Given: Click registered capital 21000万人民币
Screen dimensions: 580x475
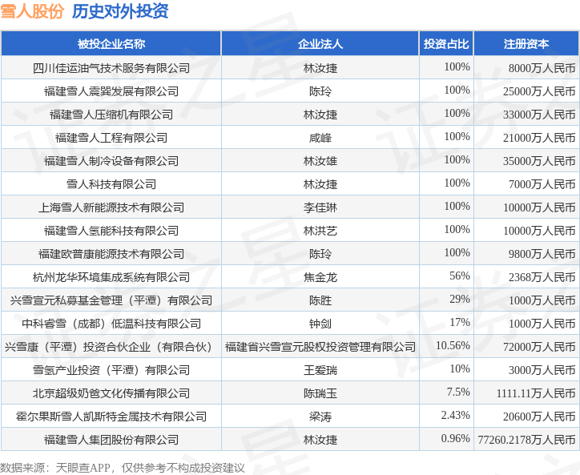Looking at the screenshot, I should tap(539, 138).
